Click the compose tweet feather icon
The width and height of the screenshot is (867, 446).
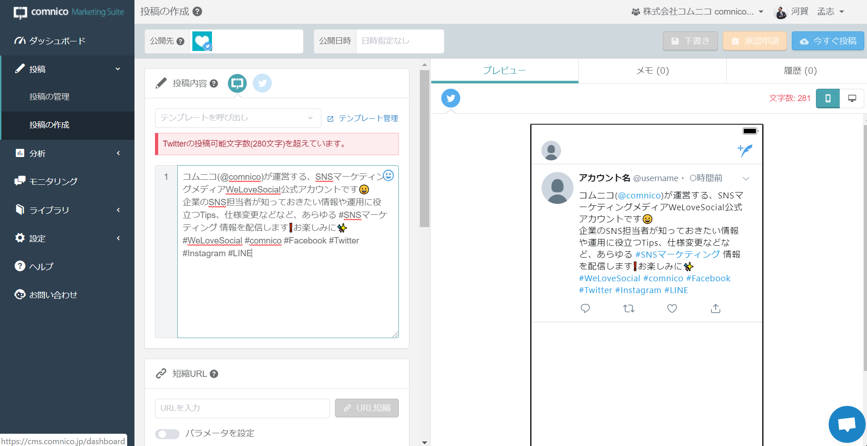click(745, 150)
